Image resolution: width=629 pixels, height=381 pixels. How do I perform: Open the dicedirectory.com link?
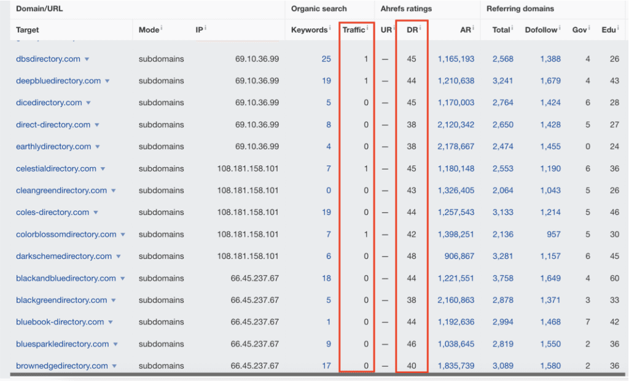coord(49,103)
